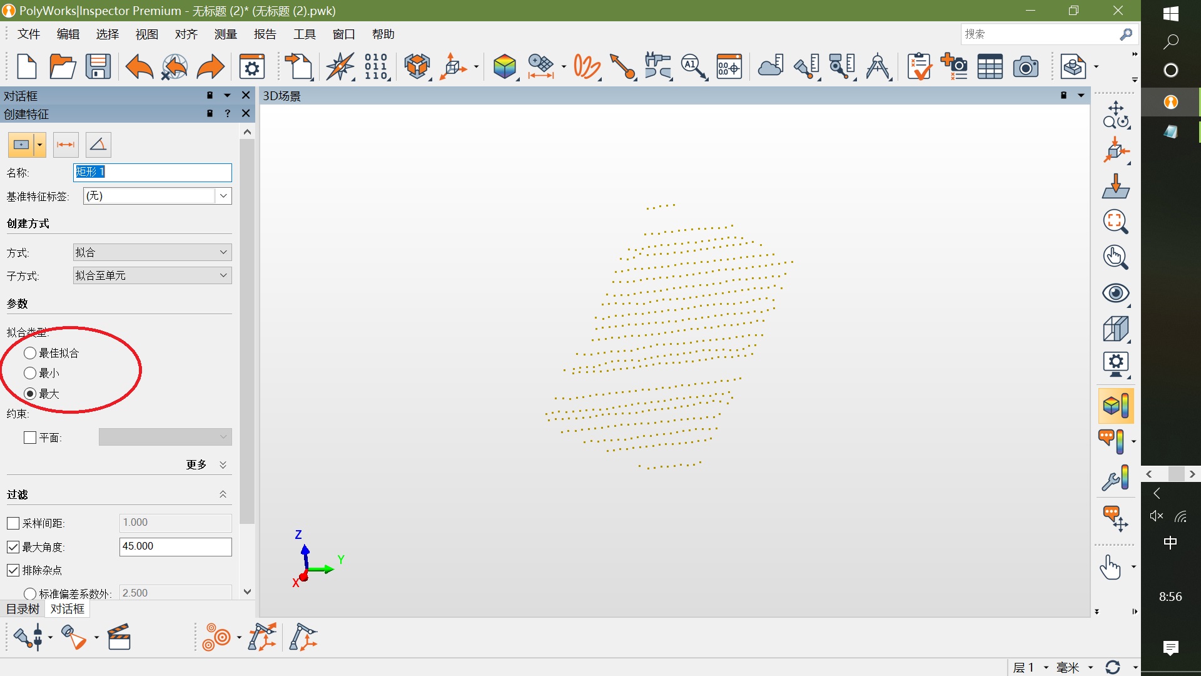Select the 最佳拟合 radio button
Viewport: 1201px width, 676px height.
[x=30, y=353]
